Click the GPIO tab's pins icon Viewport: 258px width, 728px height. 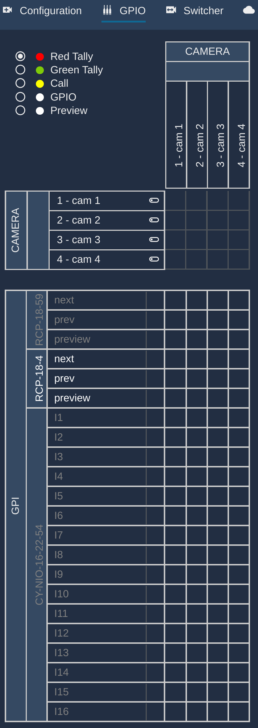107,10
